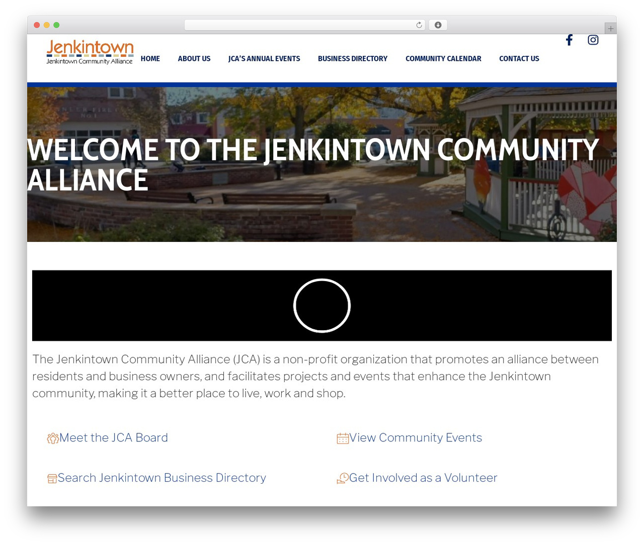Close the browser window with the red button
Screen dimensions: 644x545
point(37,25)
